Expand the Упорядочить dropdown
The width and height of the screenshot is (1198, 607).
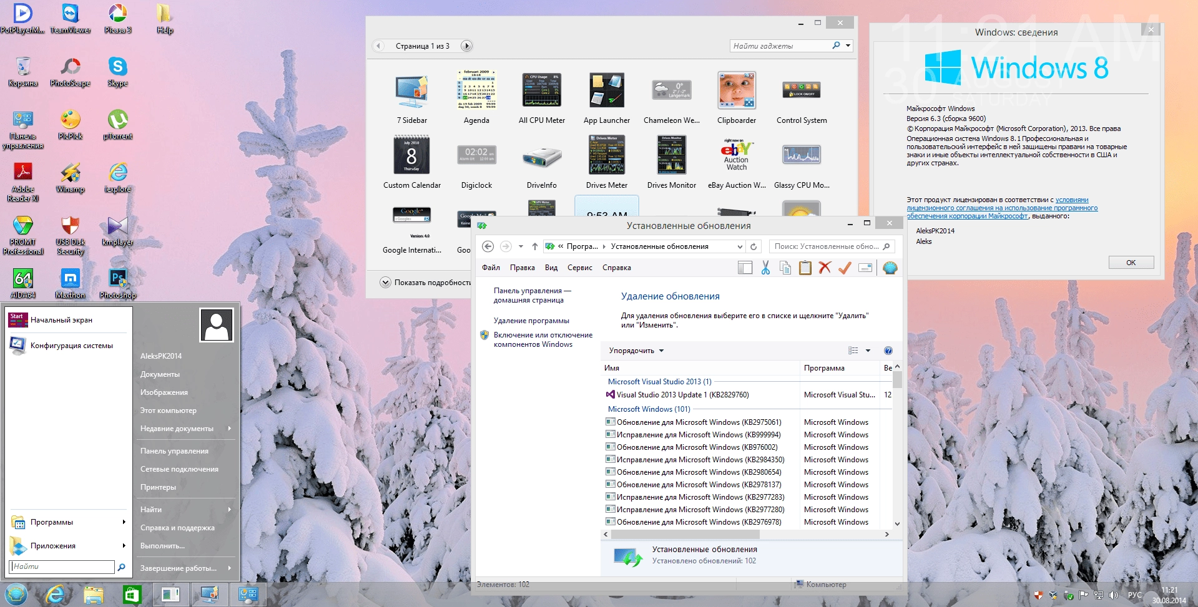pos(636,351)
